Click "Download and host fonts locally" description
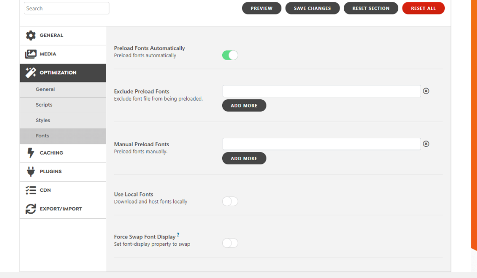The image size is (477, 278). [x=150, y=202]
